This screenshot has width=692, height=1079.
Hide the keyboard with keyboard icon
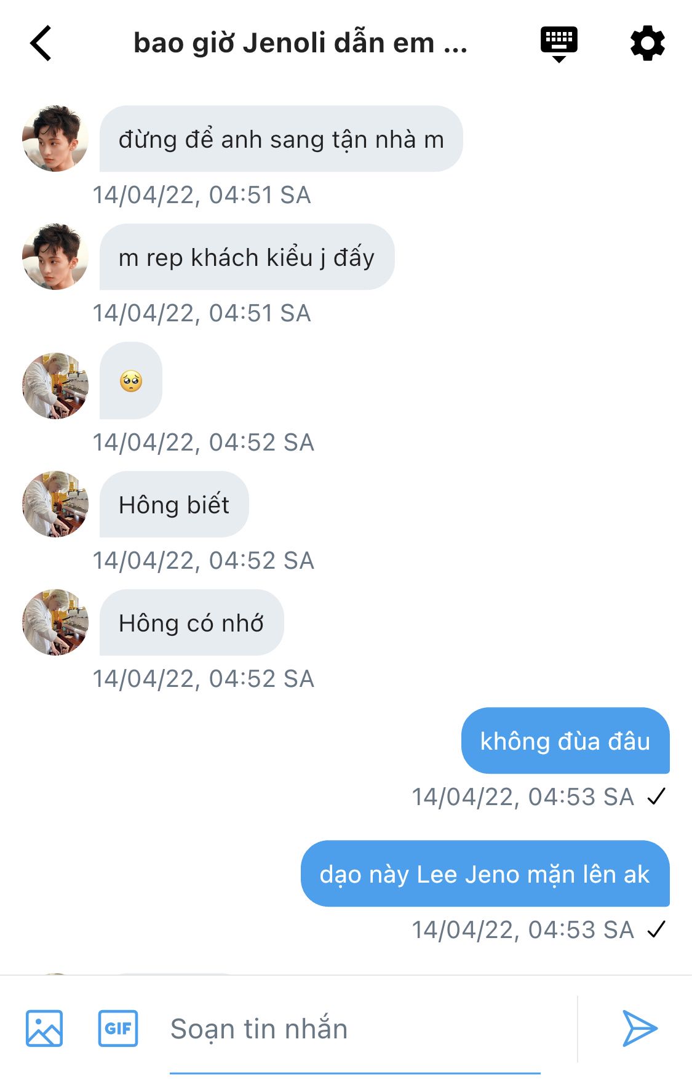coord(559,44)
